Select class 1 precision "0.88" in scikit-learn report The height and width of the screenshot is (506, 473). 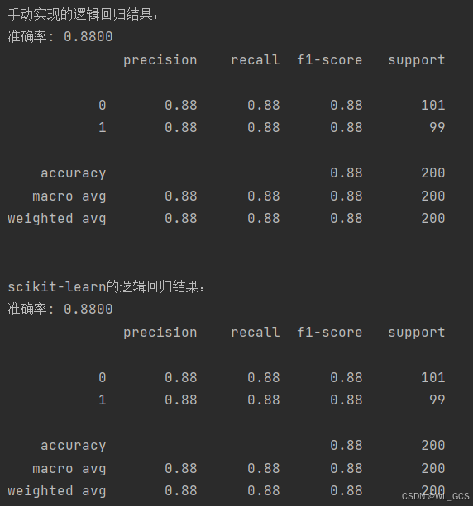coord(181,400)
